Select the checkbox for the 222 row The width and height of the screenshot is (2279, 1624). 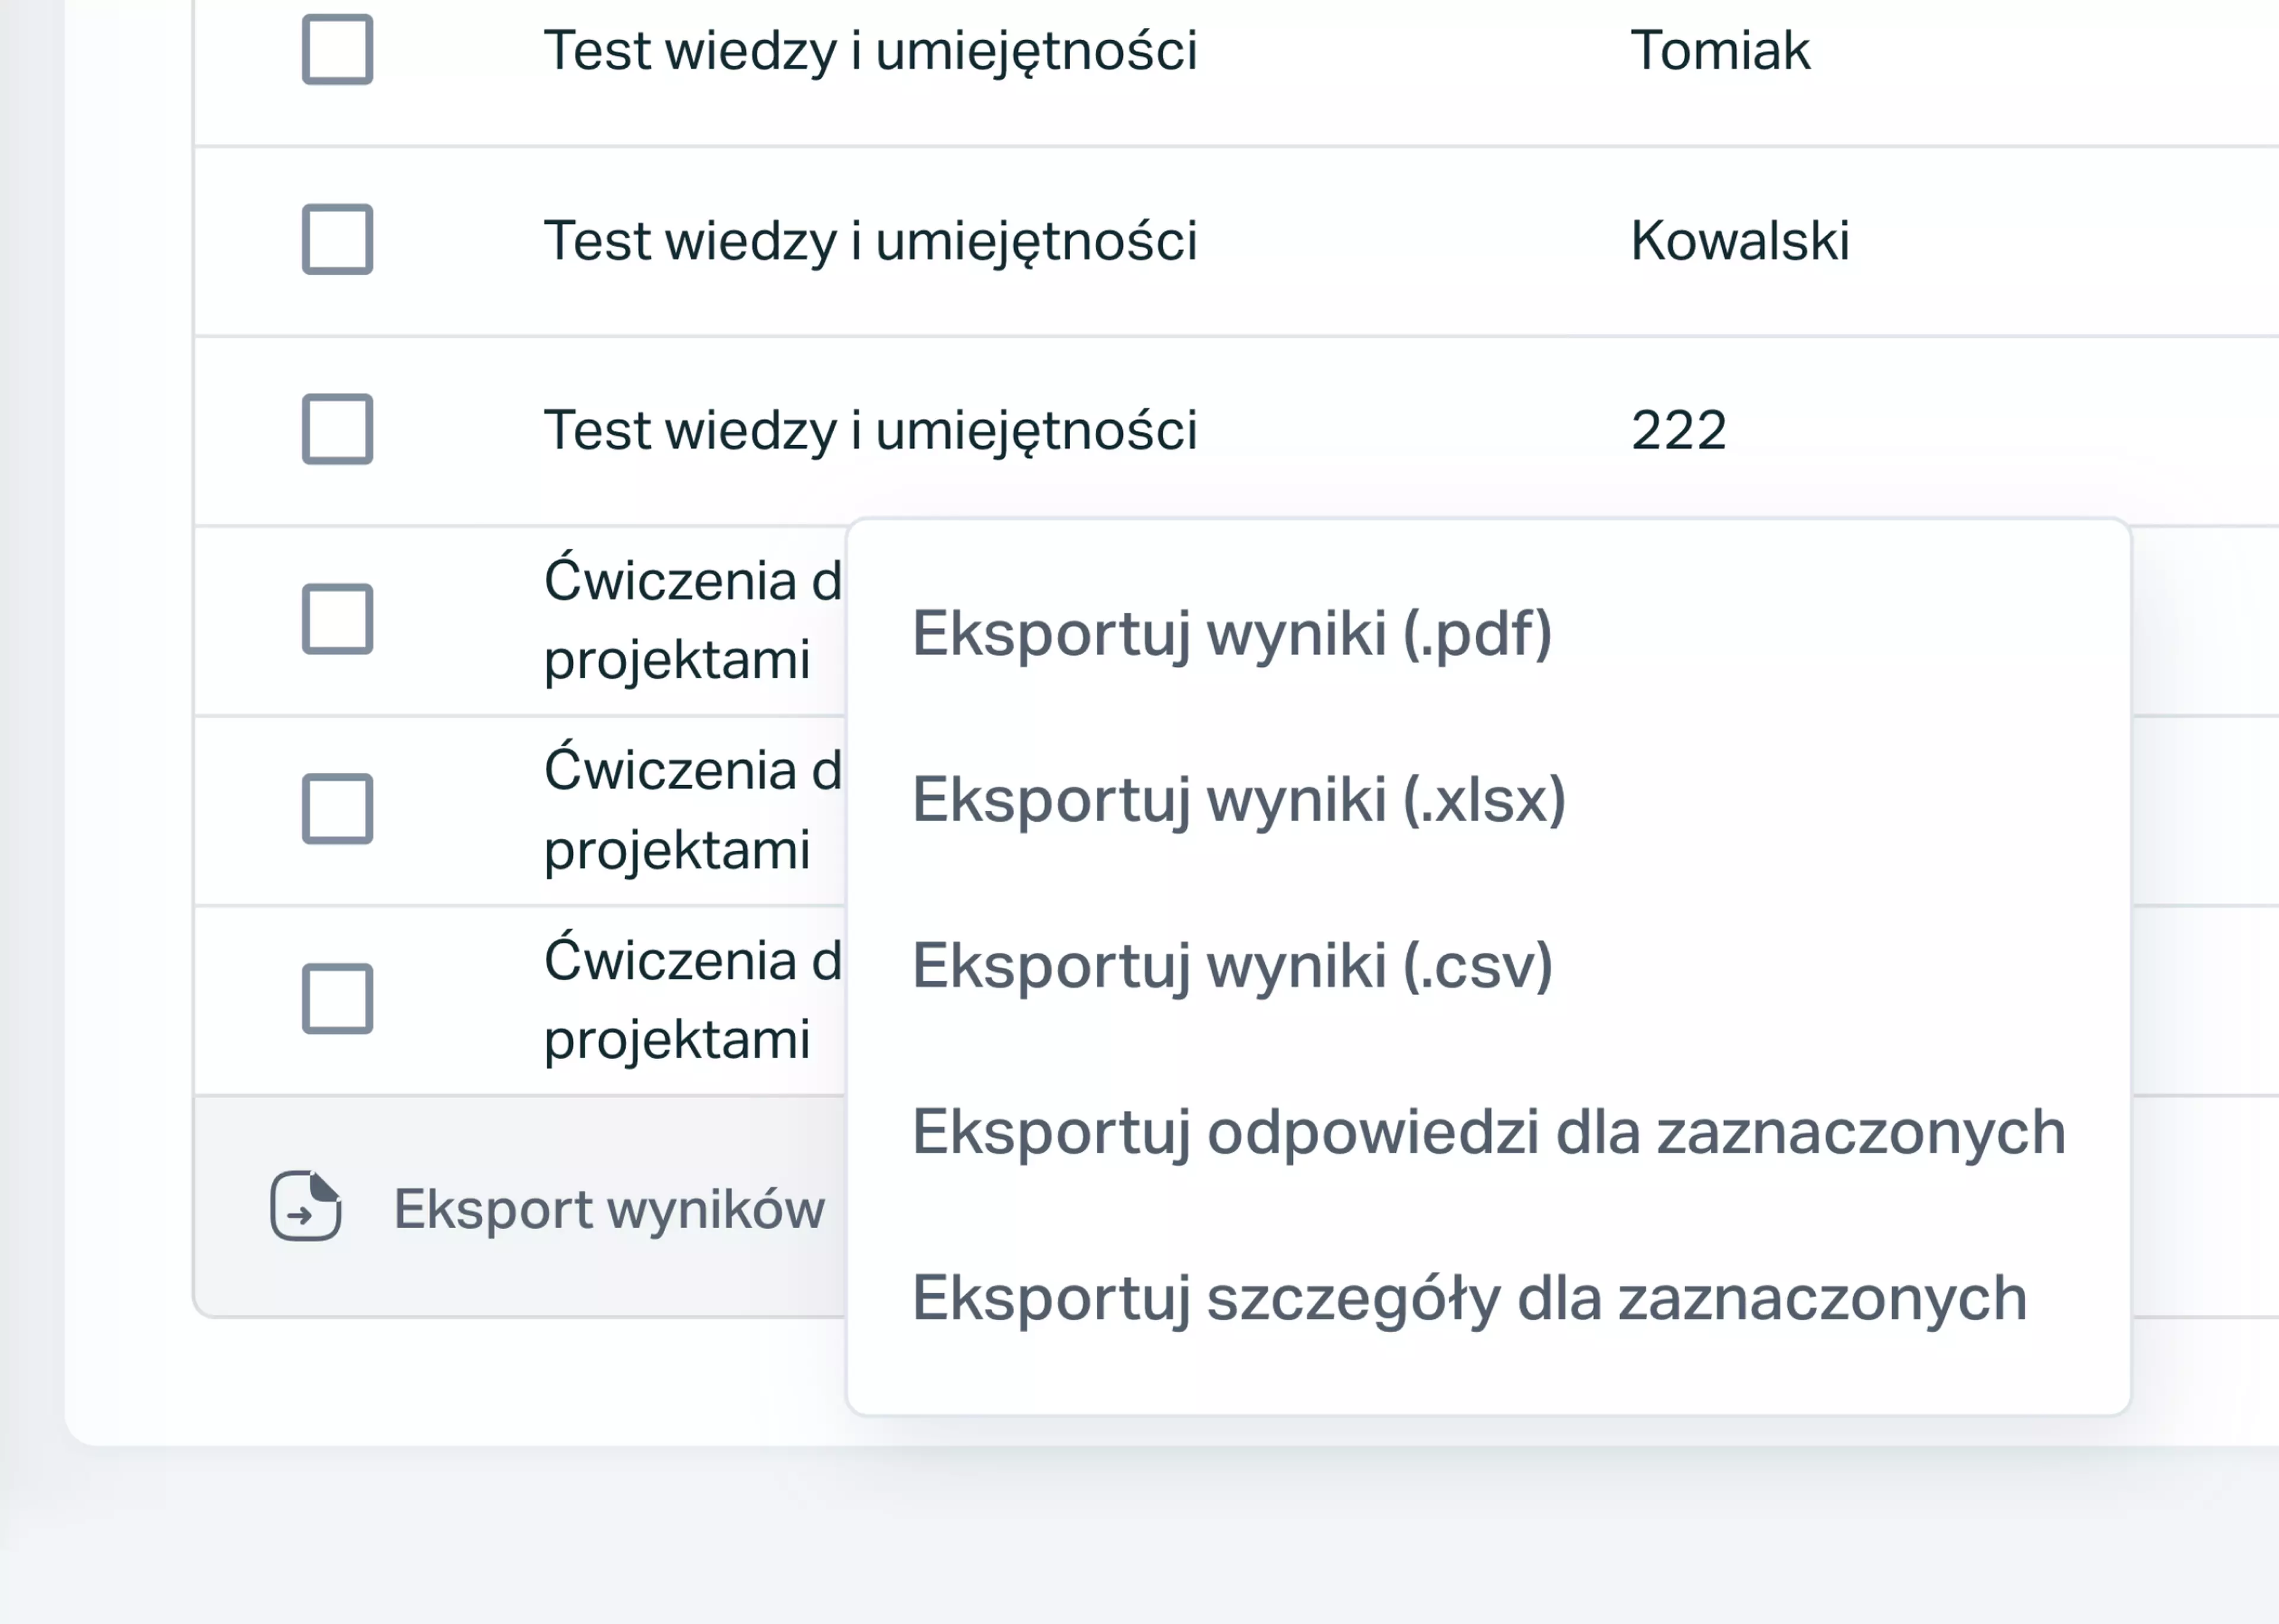[338, 429]
